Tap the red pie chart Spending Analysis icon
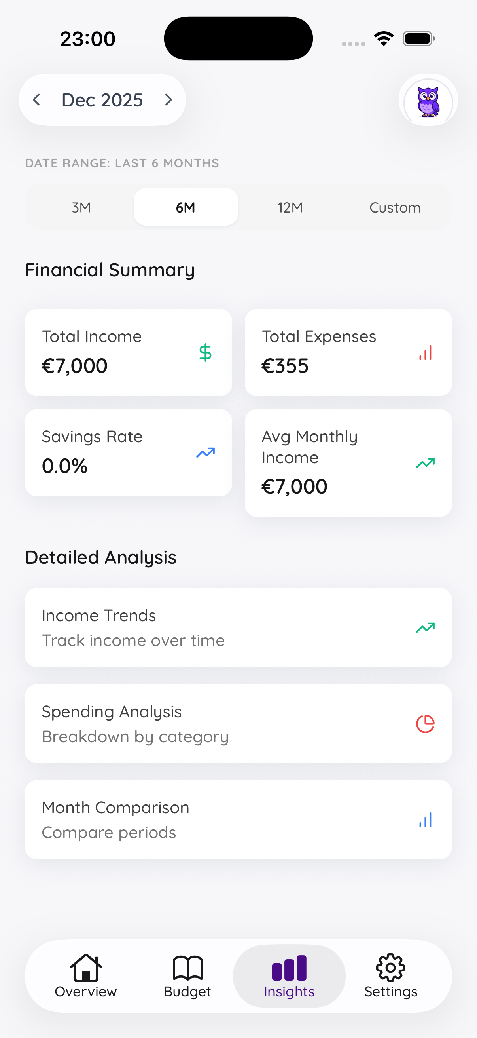This screenshot has width=477, height=1038. 425,724
